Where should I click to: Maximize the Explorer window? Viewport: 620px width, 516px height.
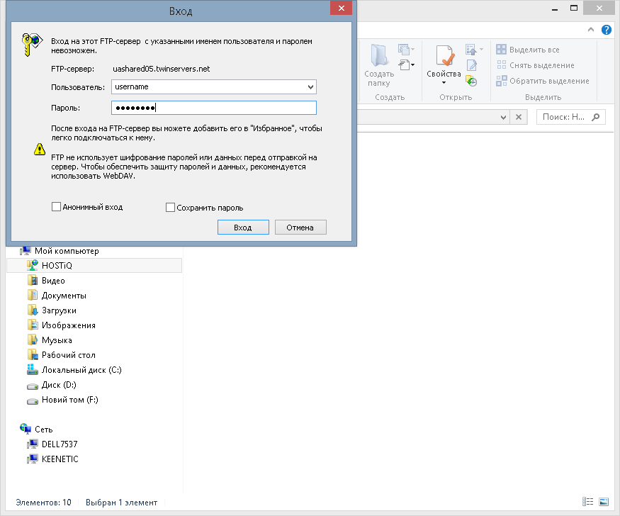574,8
